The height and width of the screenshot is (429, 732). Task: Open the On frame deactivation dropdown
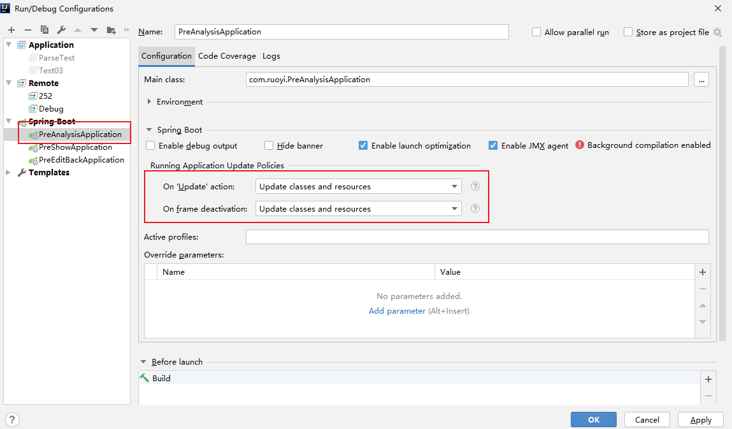tap(358, 208)
